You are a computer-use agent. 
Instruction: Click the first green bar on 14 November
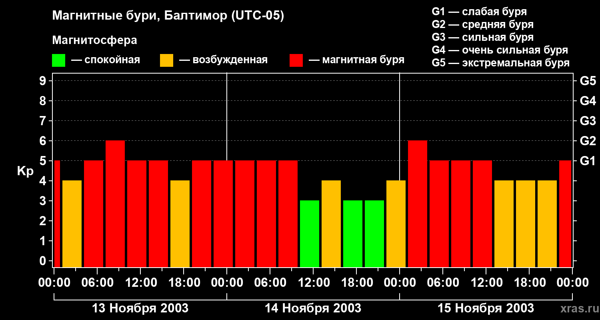click(x=310, y=234)
